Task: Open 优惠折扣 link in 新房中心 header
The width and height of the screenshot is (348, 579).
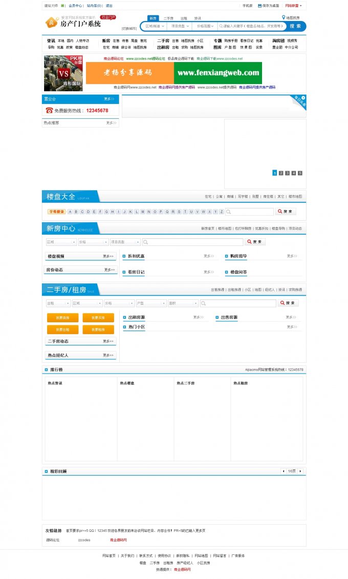Action: point(262,229)
